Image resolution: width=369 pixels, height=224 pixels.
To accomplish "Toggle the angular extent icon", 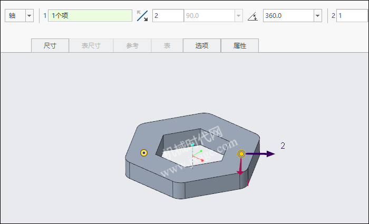I will (253, 16).
